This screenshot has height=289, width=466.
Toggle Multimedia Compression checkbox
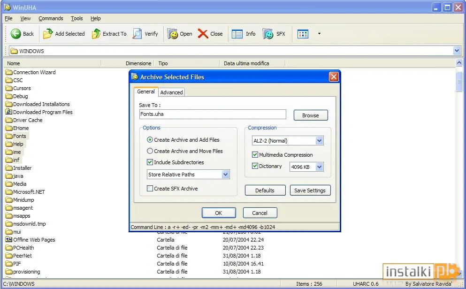pos(255,154)
